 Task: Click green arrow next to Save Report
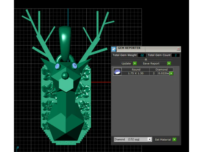click(169, 63)
